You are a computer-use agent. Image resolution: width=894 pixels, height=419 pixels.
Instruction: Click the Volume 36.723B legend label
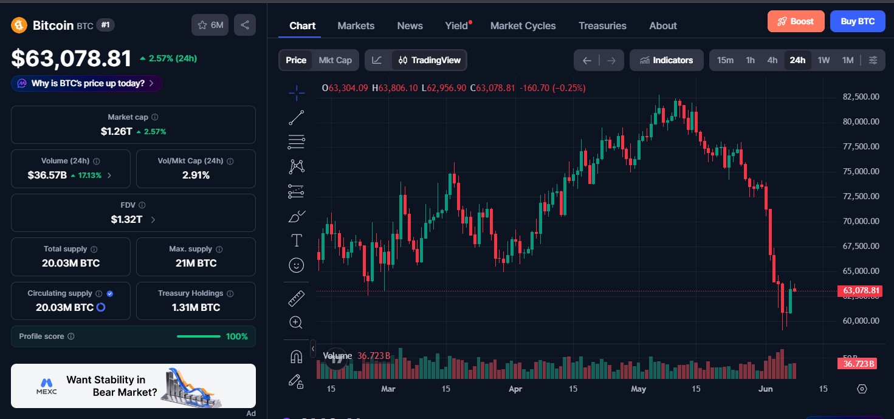[x=356, y=355]
